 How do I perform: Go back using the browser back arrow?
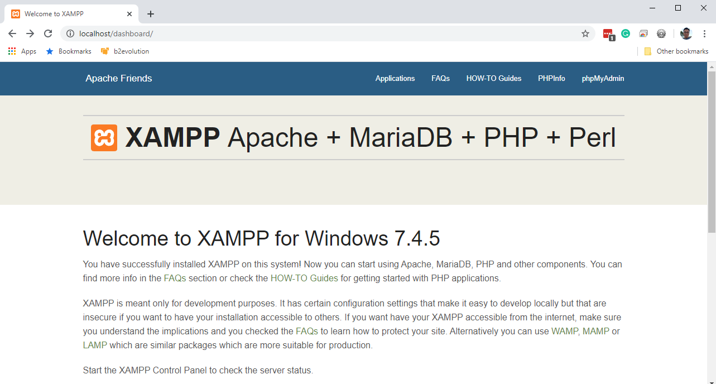point(12,33)
